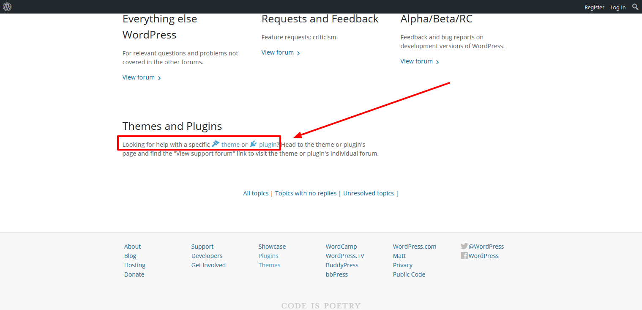
Task: Click the Twitter bird icon in the footer
Action: pyautogui.click(x=464, y=246)
